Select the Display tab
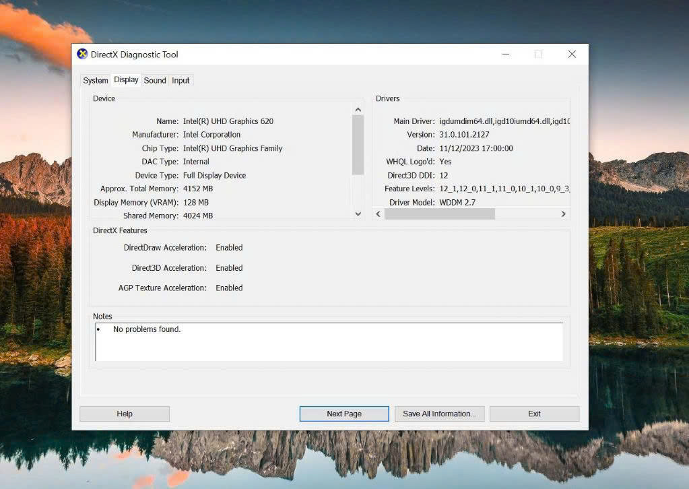Image resolution: width=689 pixels, height=489 pixels. (x=126, y=80)
